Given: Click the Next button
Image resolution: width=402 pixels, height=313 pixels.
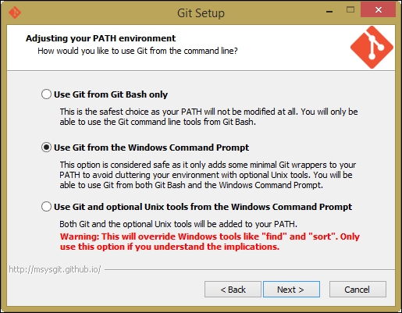Looking at the screenshot, I should click(291, 289).
